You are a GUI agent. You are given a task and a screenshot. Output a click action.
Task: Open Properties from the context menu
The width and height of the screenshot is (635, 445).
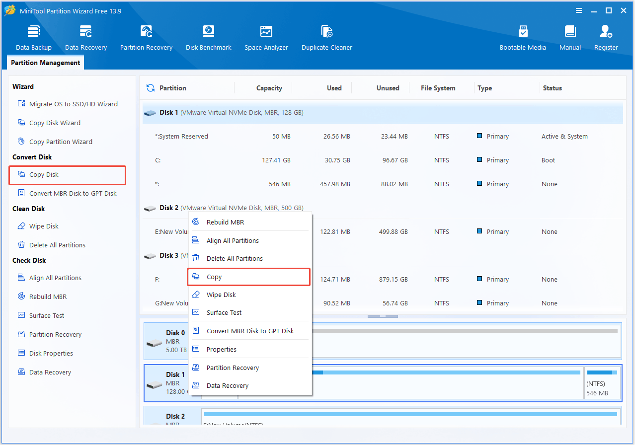pyautogui.click(x=250, y=349)
